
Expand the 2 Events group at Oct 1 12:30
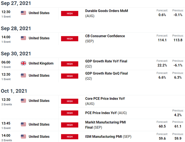[x=7, y=104]
